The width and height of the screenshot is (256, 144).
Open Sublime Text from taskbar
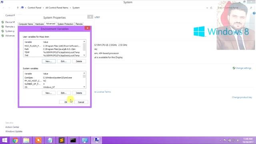62,140
